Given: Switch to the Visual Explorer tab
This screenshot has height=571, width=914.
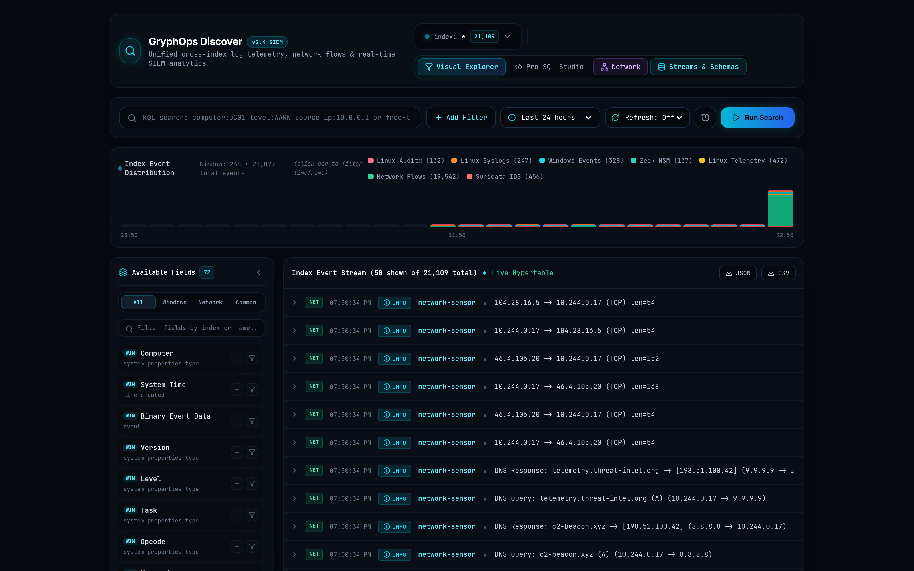Looking at the screenshot, I should (461, 67).
